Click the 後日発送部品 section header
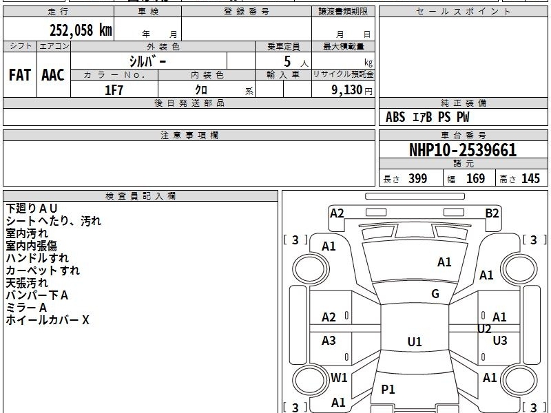Image resolution: width=551 pixels, height=413 pixels. 189,103
